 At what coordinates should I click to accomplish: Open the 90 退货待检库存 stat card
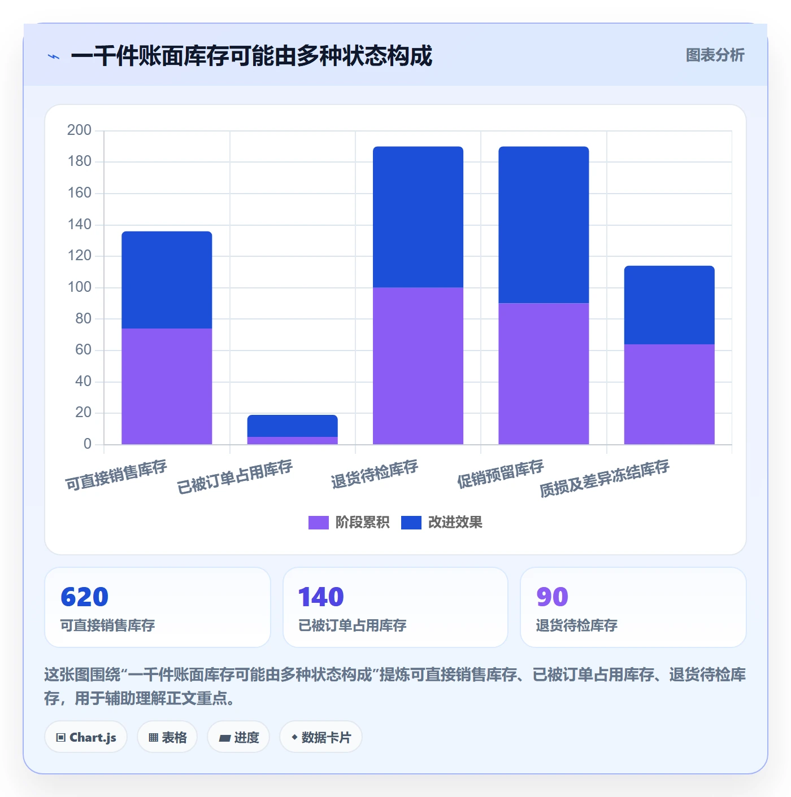633,607
